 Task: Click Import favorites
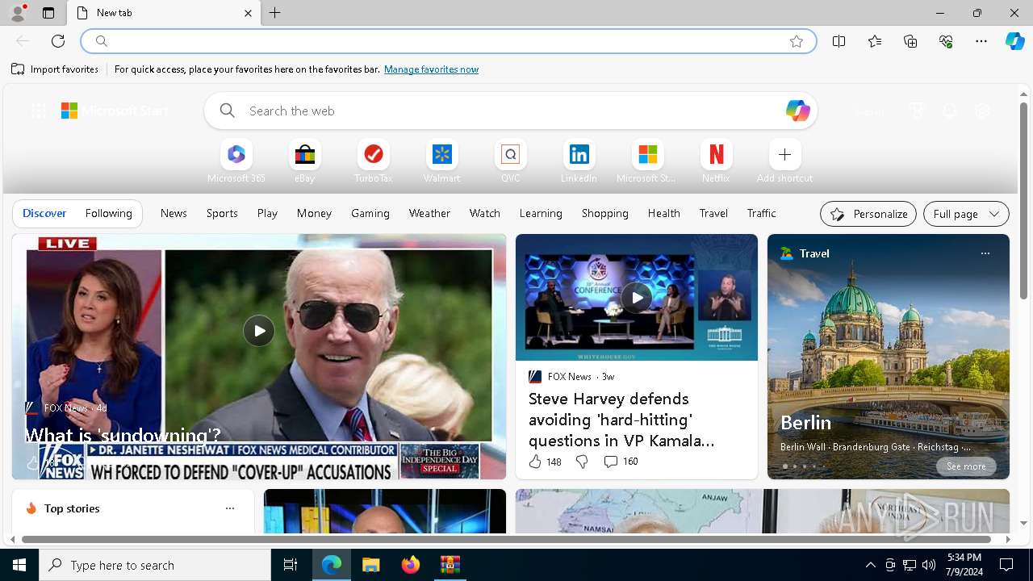(55, 69)
